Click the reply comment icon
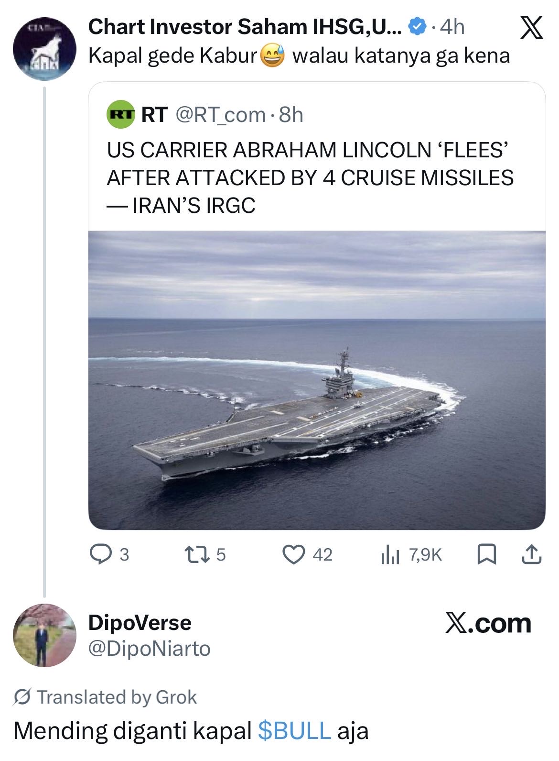The image size is (559, 761). (101, 554)
